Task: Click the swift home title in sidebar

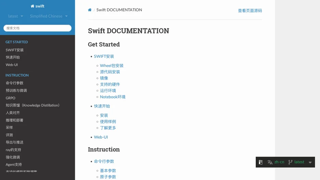Action: click(37, 6)
